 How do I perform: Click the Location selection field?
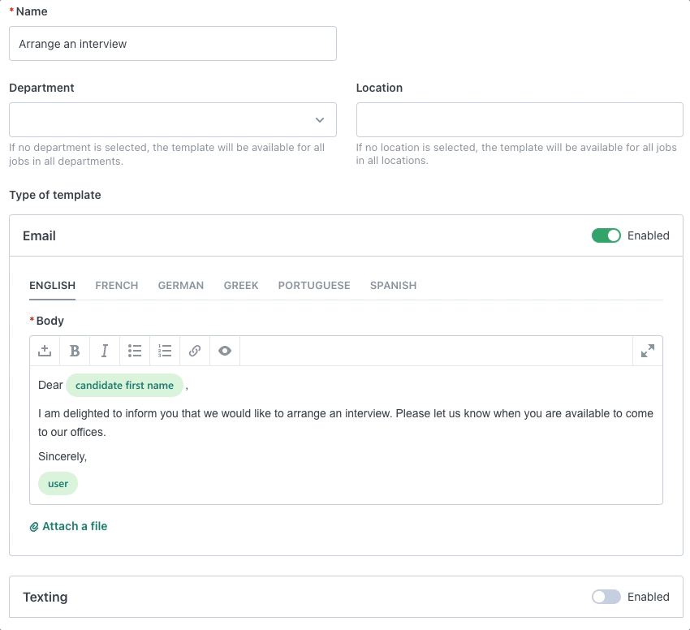[x=520, y=119]
